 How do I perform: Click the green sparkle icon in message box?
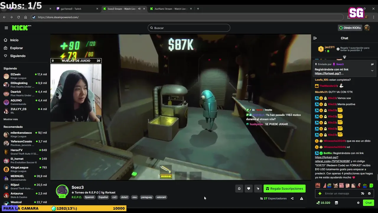320,193
